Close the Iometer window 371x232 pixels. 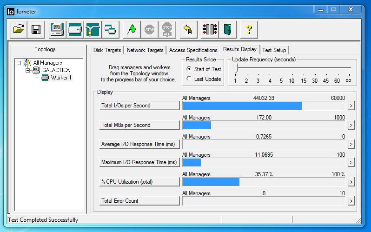[x=351, y=10]
